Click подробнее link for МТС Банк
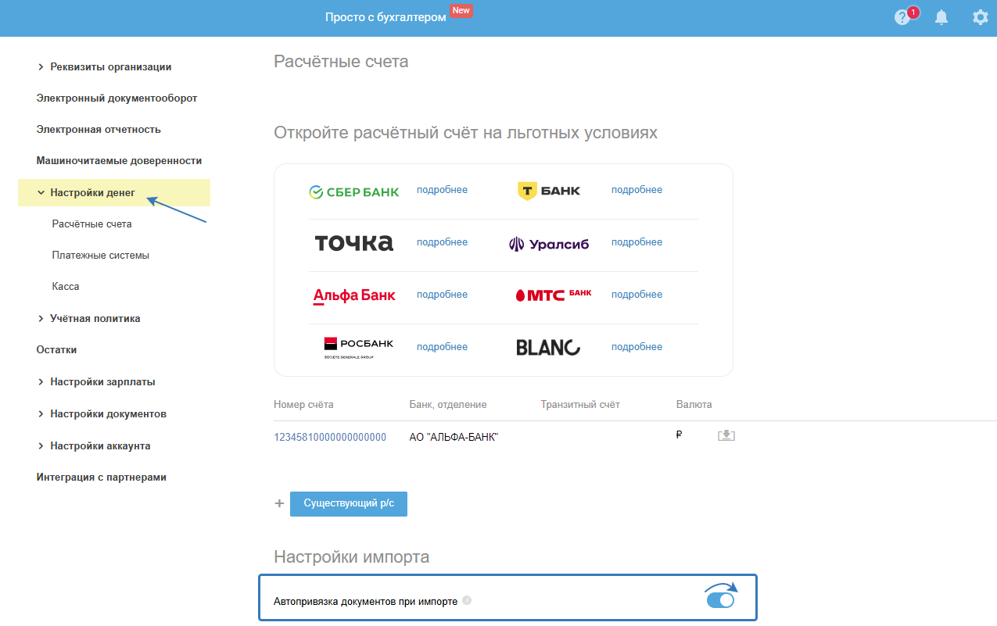 pos(637,295)
